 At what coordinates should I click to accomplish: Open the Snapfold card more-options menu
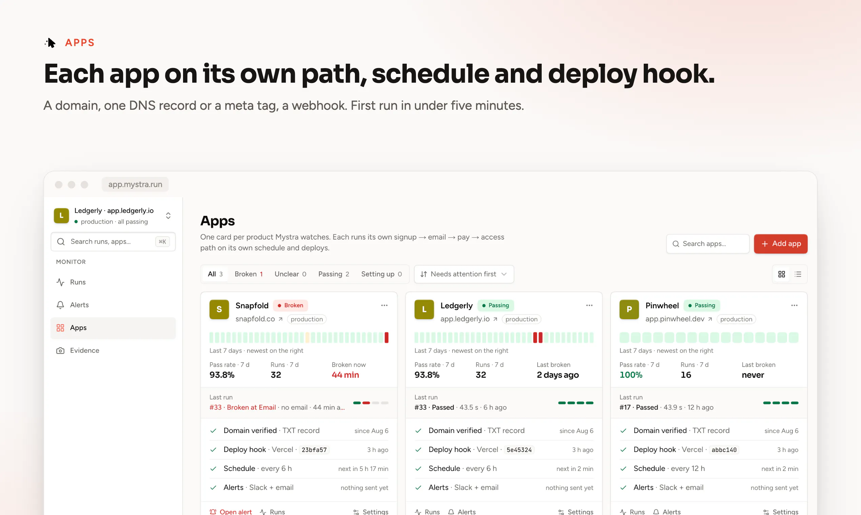coord(384,305)
